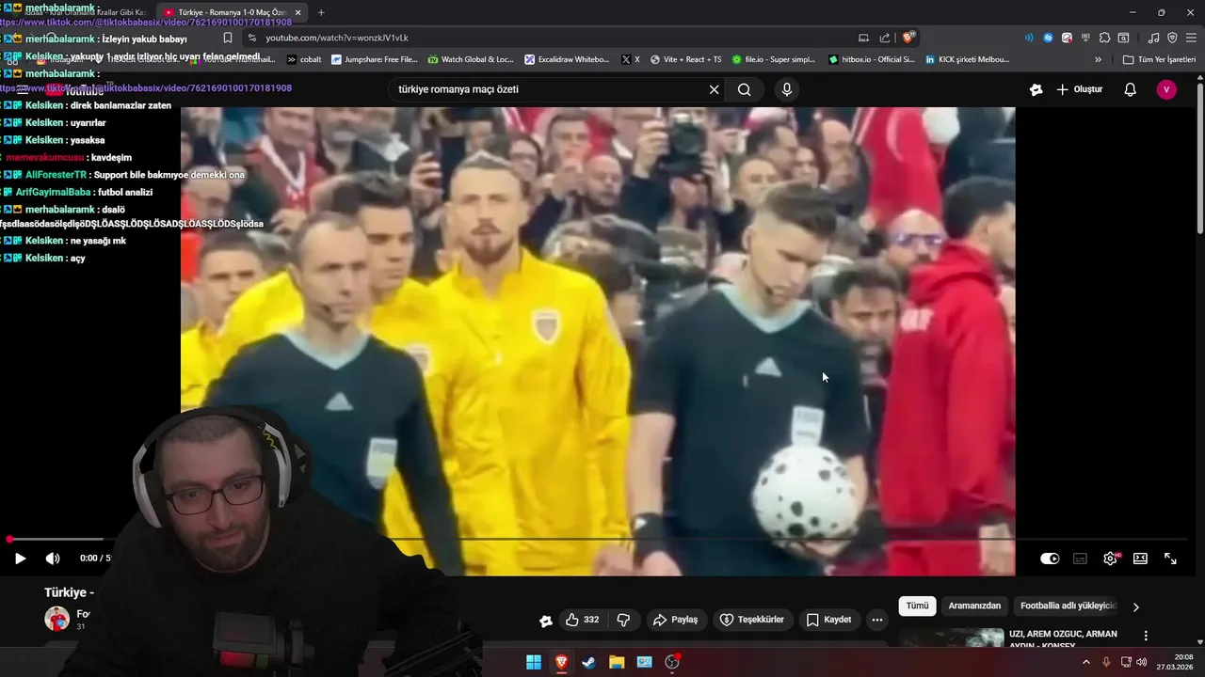Open Jumpshare: Free File bookmark
Viewport: 1205px width, 677px height.
[374, 59]
